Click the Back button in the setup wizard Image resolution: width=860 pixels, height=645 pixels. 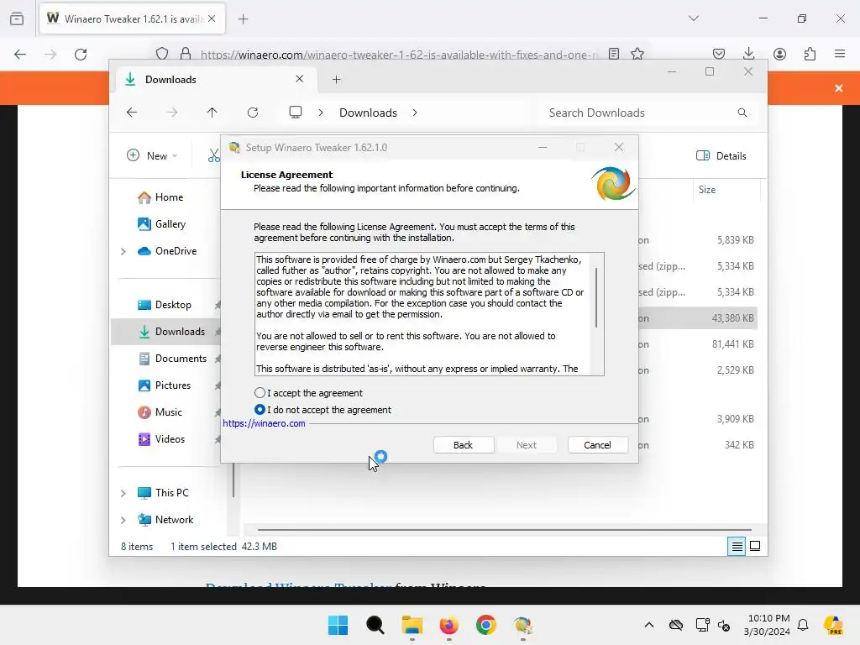coord(463,445)
